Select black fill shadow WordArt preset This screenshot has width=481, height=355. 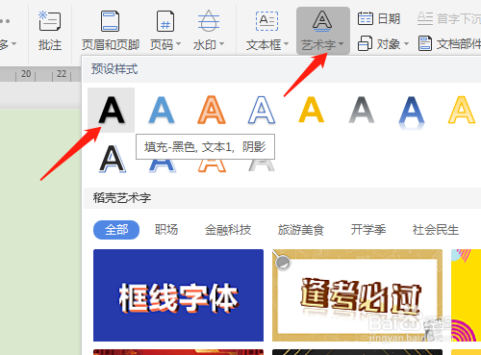pyautogui.click(x=111, y=110)
